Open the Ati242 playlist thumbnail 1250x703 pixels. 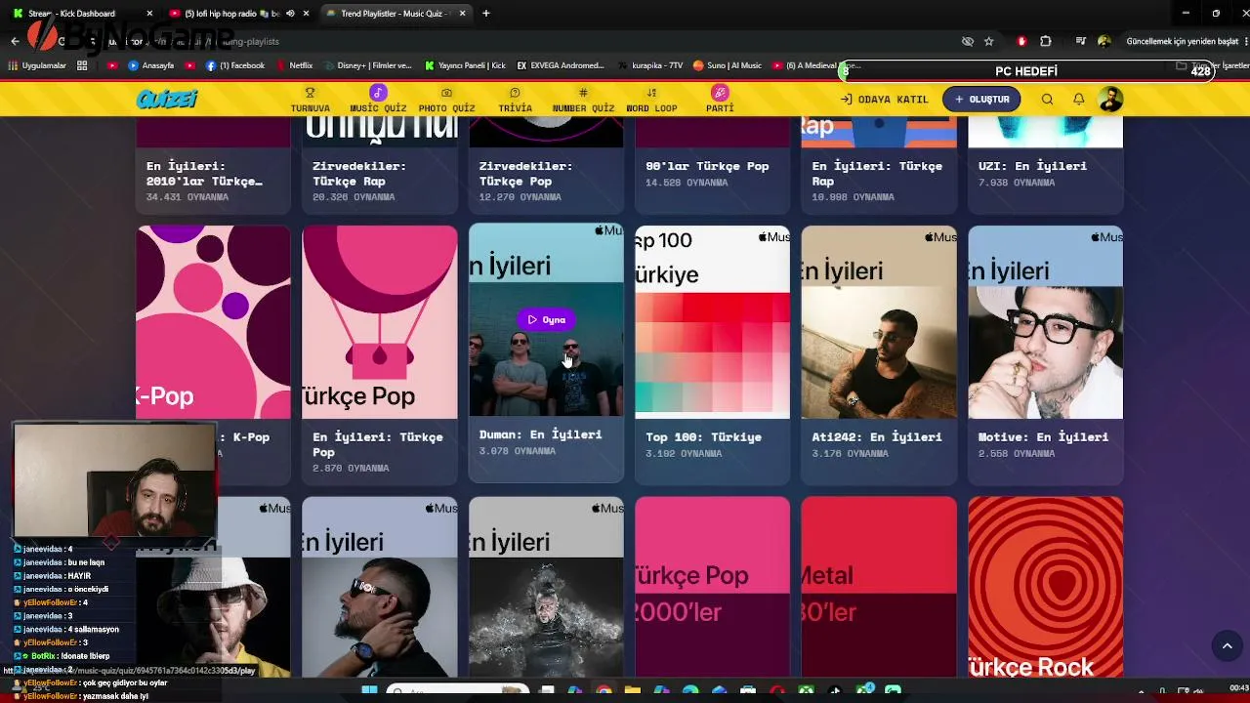click(879, 322)
